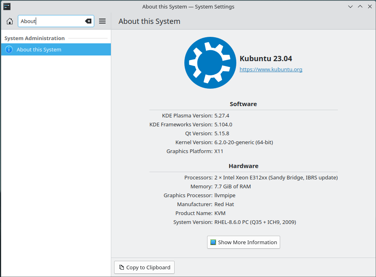Click the Kubuntu 23.04 heading

266,58
